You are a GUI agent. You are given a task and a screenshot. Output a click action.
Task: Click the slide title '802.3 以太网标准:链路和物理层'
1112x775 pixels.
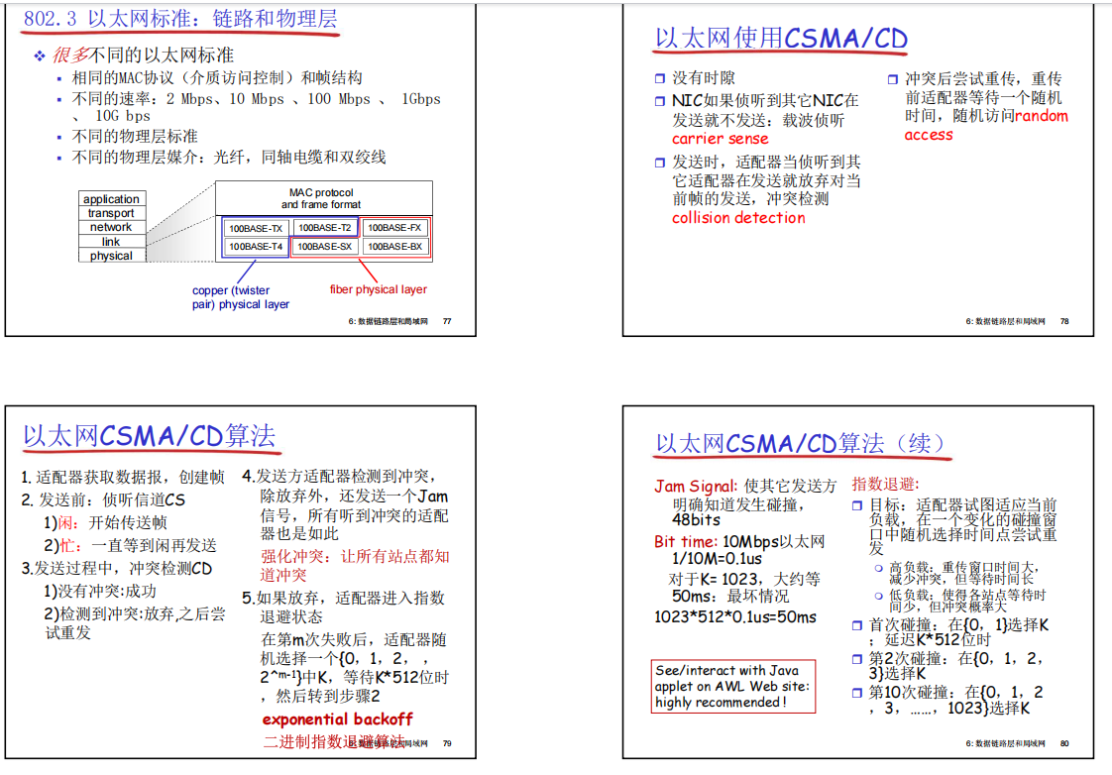coord(180,19)
